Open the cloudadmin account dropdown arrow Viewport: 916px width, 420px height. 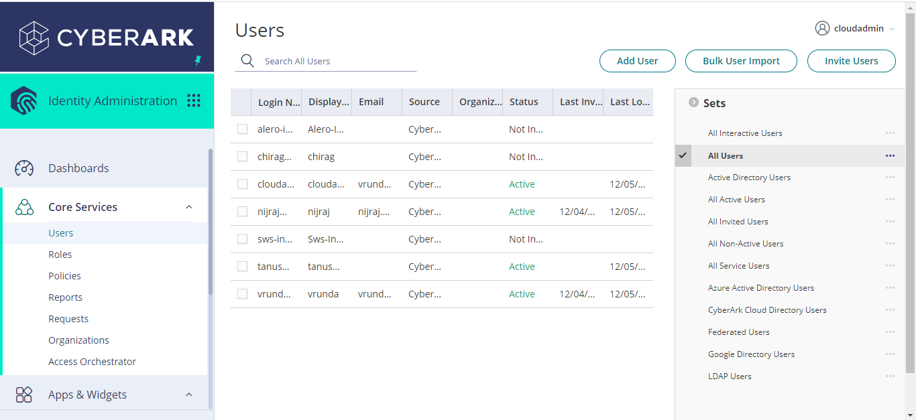coord(892,29)
